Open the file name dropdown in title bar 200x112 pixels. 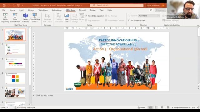point(81,5)
